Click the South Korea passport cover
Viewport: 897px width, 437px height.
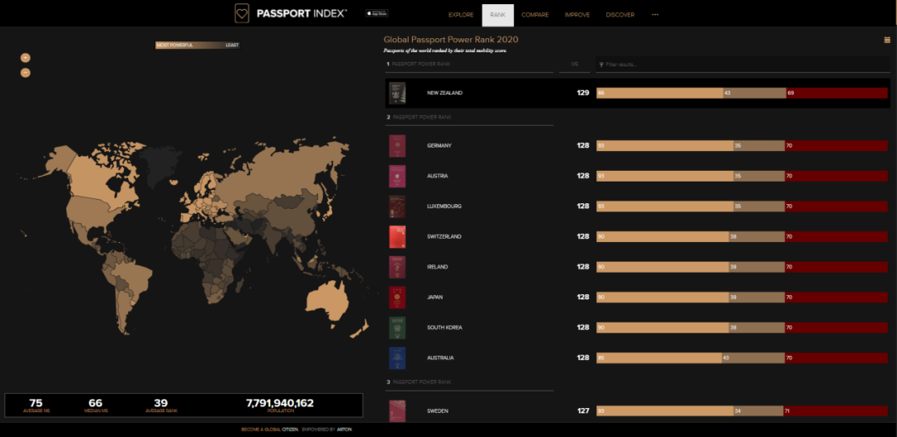coord(397,328)
